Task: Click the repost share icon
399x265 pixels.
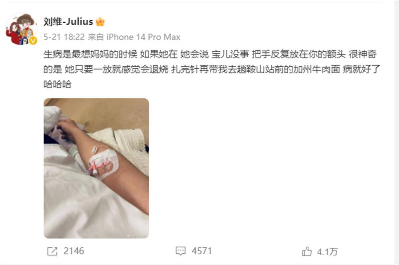Action: pyautogui.click(x=52, y=251)
